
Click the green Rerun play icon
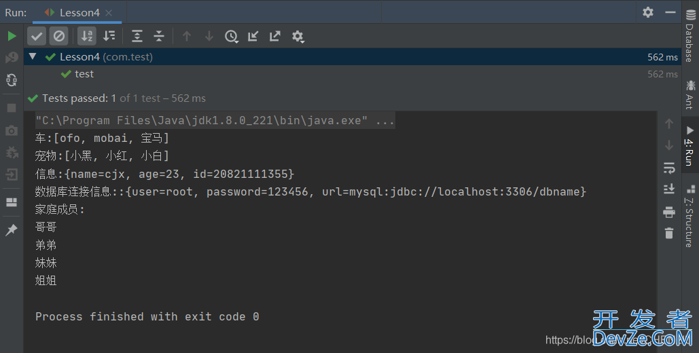point(12,36)
